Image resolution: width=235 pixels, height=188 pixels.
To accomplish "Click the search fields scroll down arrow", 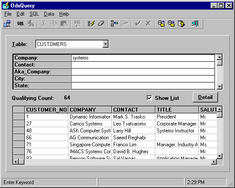I will click(x=219, y=86).
